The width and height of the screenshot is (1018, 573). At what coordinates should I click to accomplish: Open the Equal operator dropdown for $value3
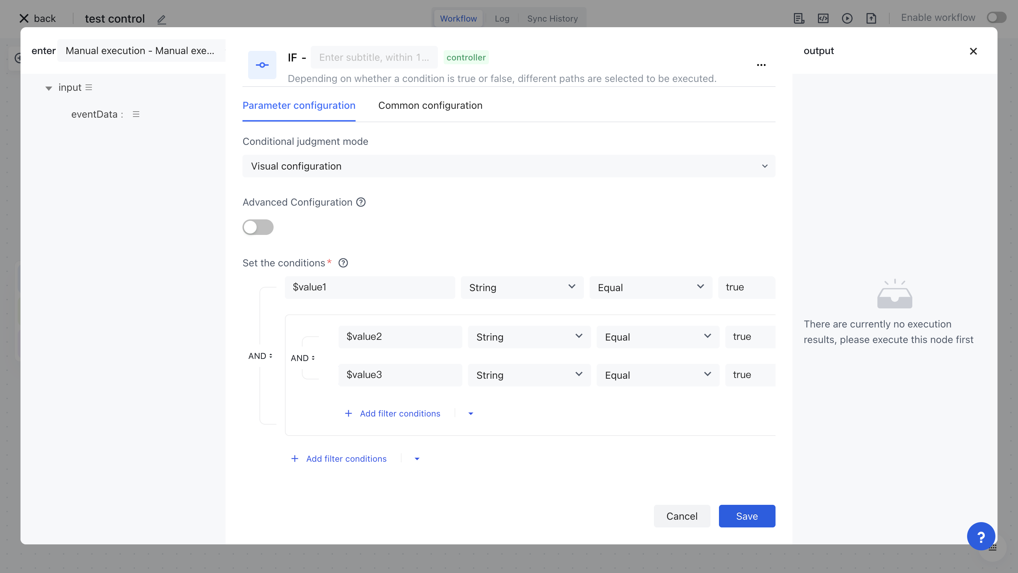pyautogui.click(x=657, y=375)
